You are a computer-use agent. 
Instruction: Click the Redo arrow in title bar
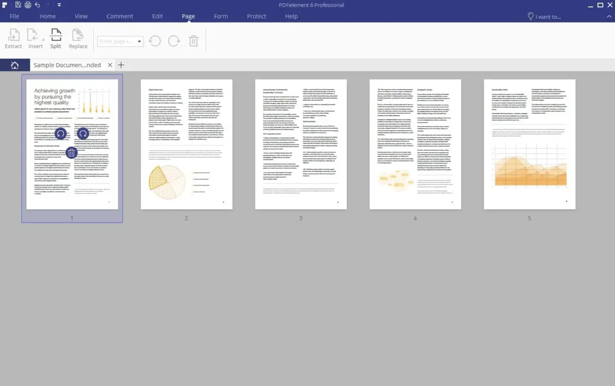(x=48, y=5)
